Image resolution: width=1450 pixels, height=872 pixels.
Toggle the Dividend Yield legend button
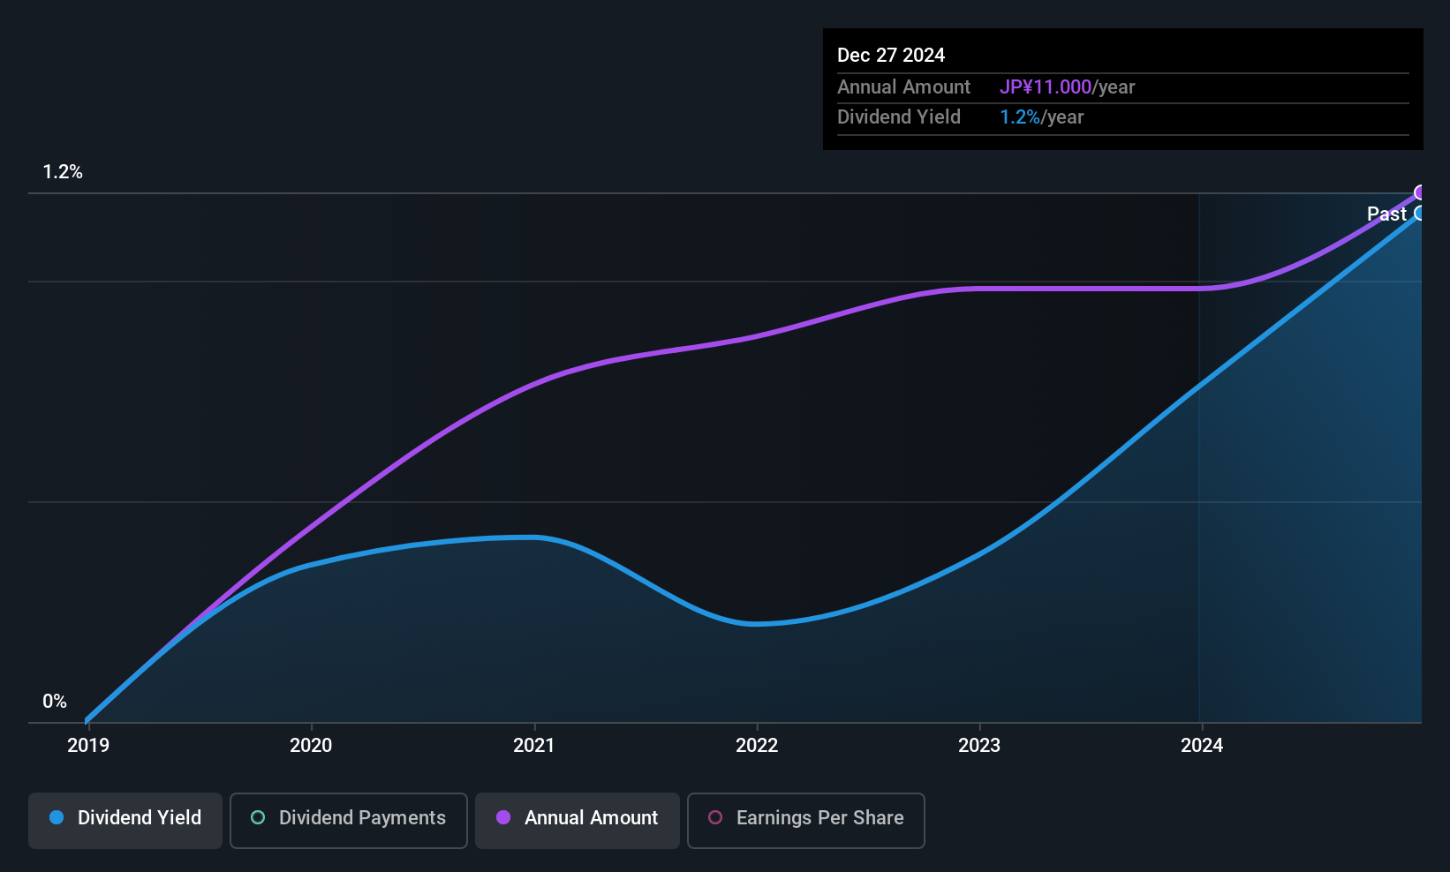tap(125, 820)
